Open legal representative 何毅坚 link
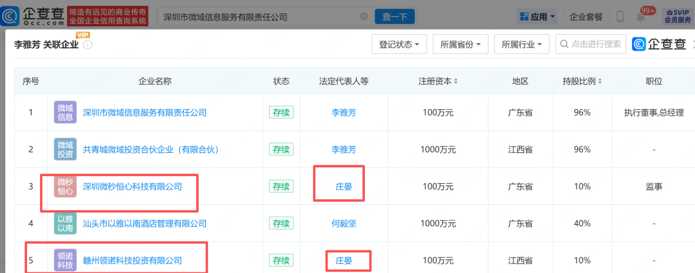 pos(344,224)
